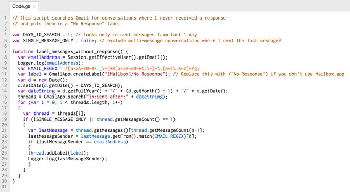Click line number 16 in gutter

coord(5,102)
